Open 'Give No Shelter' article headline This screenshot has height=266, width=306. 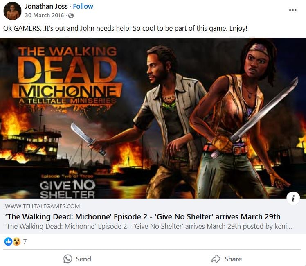pyautogui.click(x=143, y=216)
